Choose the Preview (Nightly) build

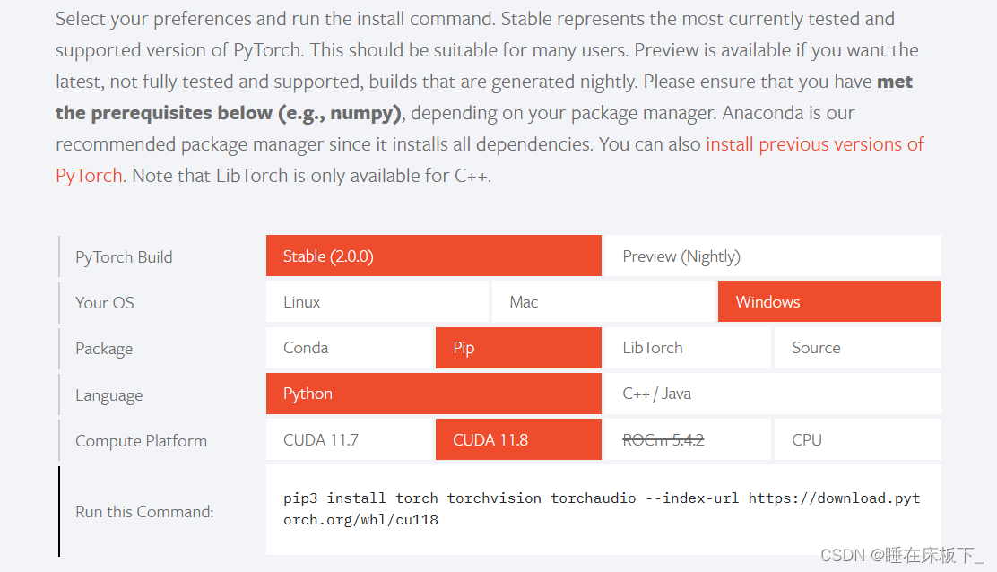tap(772, 256)
